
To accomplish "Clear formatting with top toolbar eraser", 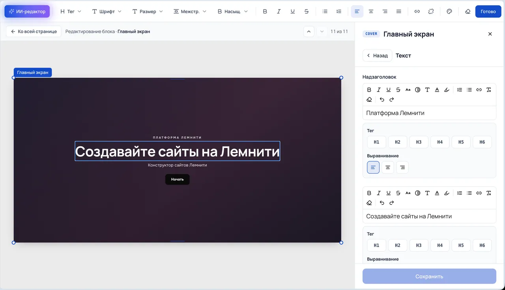I will [468, 11].
